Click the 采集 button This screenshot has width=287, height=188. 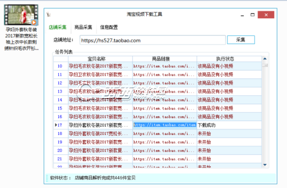pos(241,40)
